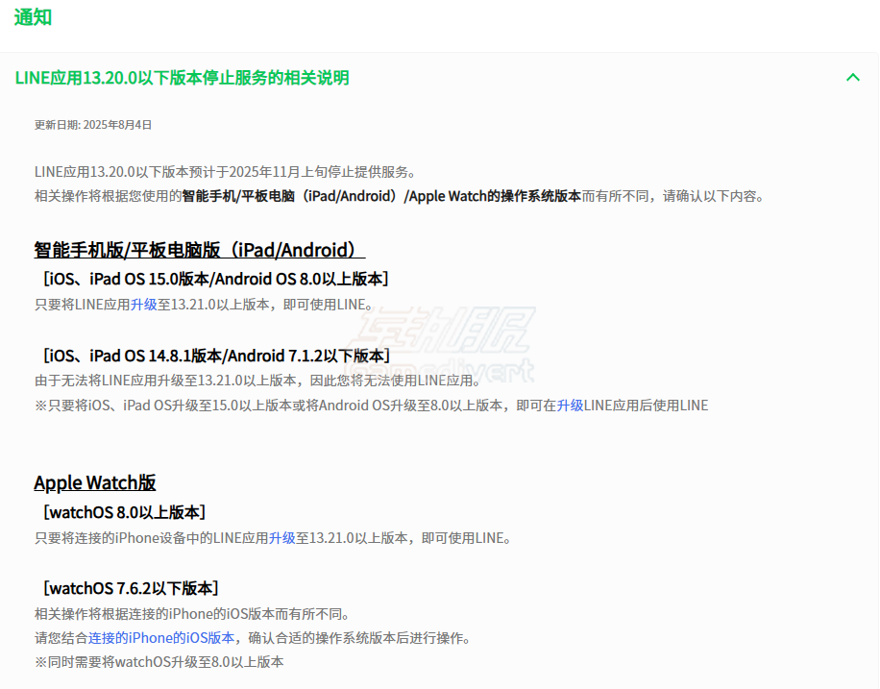Viewport: 880px width, 689px height.
Task: Click the LINE应用13.20.0以下版本停止服务 notice title
Action: tap(182, 78)
